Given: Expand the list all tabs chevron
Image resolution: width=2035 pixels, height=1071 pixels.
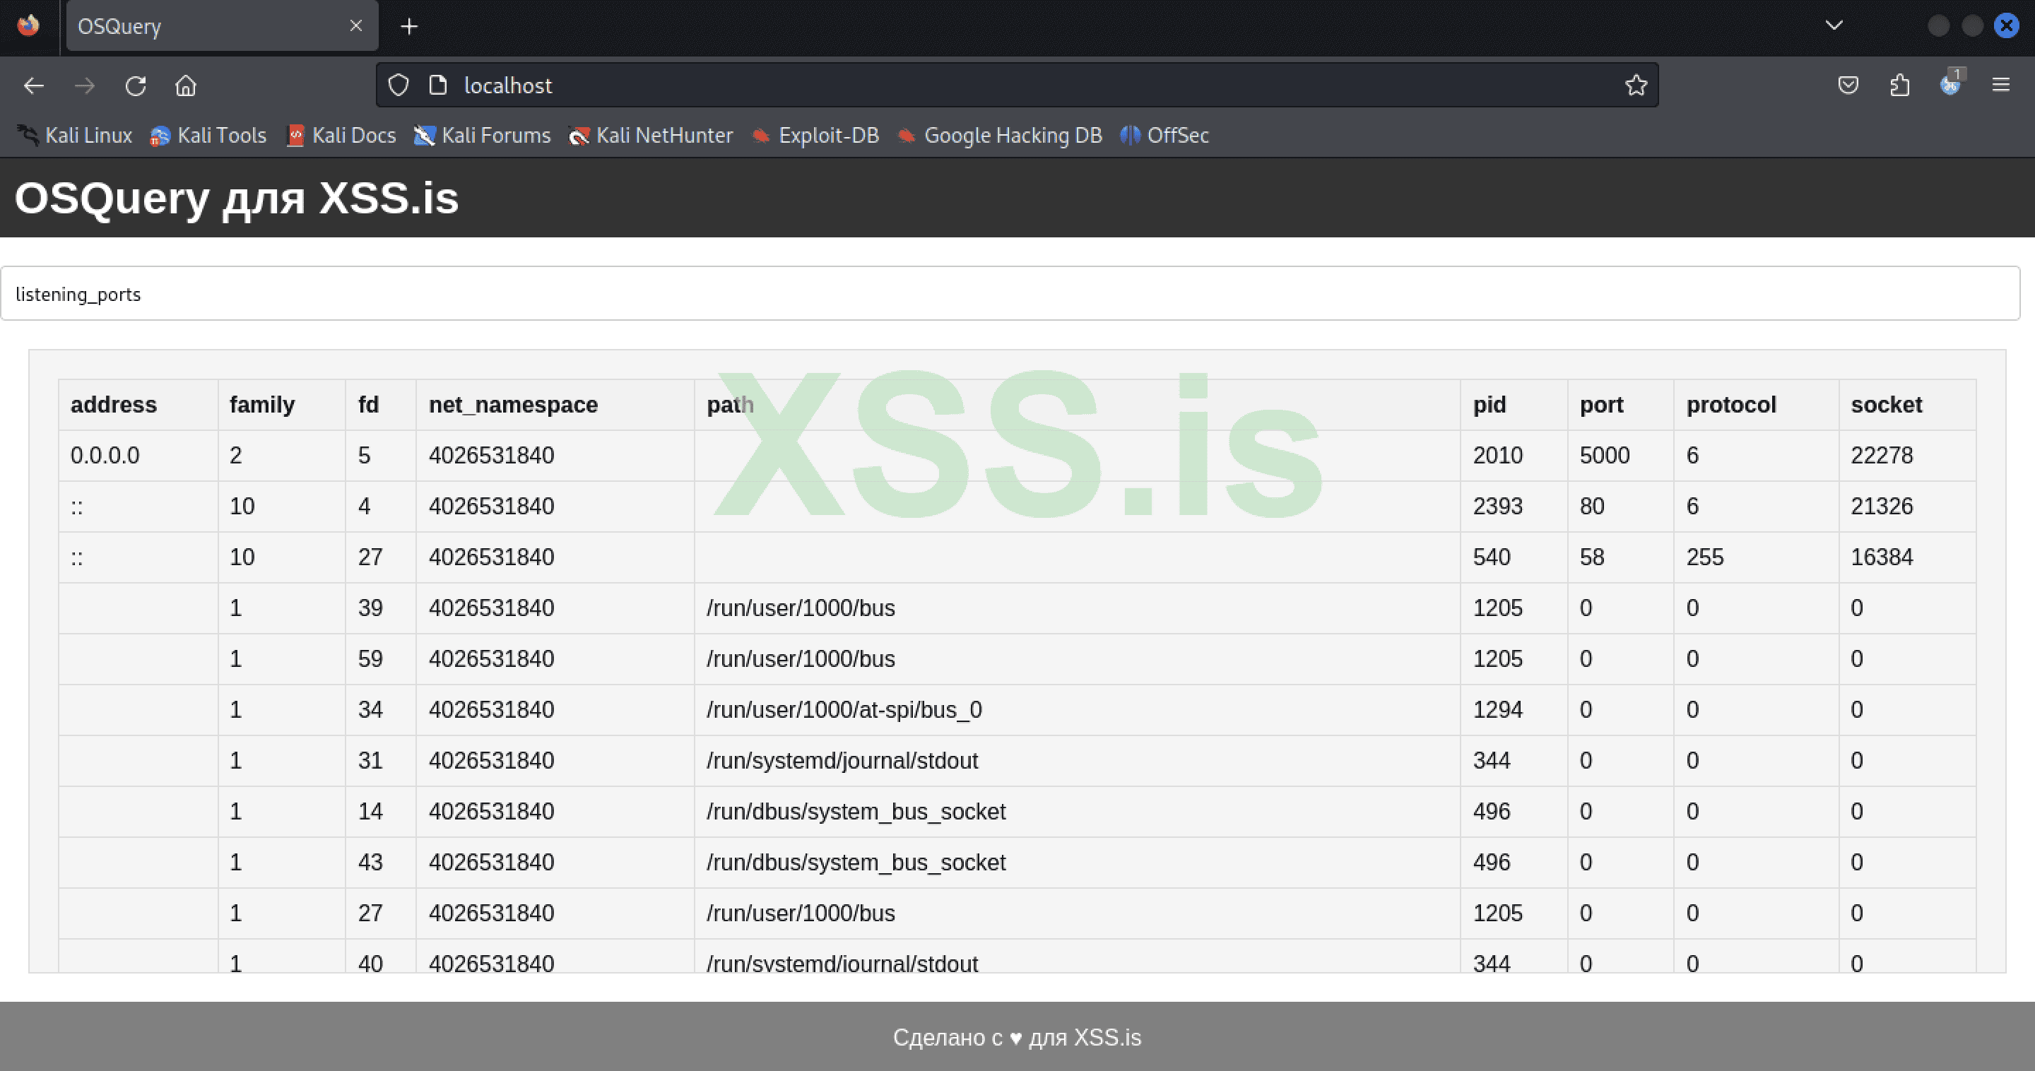Looking at the screenshot, I should pos(1834,26).
